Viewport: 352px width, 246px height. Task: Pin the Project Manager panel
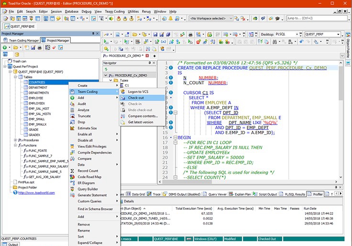click(x=93, y=33)
